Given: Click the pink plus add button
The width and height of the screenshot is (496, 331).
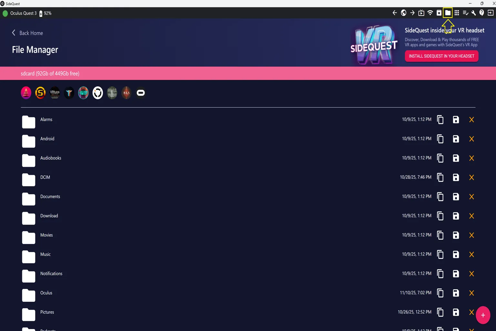Looking at the screenshot, I should [x=483, y=315].
